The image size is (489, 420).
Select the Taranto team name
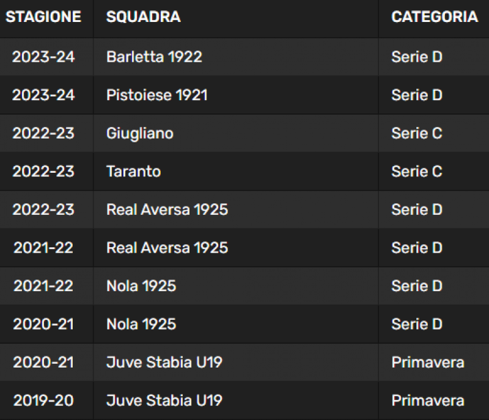coord(133,172)
